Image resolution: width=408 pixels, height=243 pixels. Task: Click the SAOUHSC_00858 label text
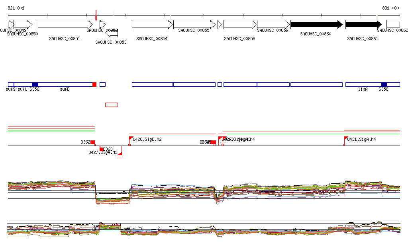pos(239,39)
